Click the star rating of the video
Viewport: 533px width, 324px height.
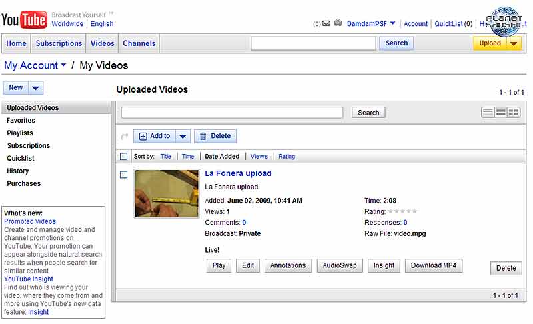(x=402, y=211)
